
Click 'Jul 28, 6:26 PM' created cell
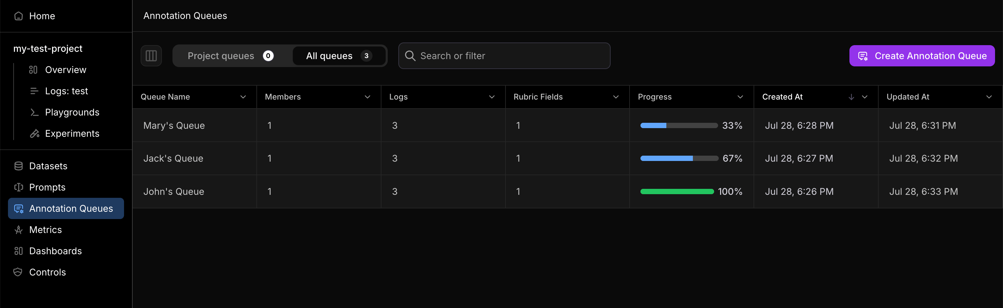799,192
